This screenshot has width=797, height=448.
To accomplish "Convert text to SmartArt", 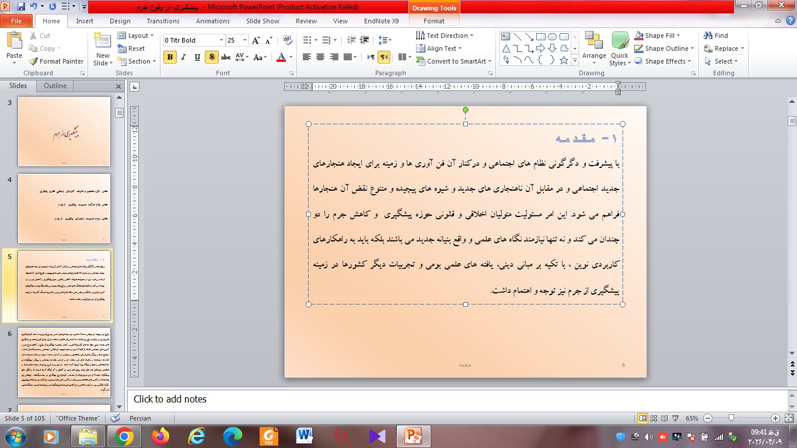I will click(453, 61).
